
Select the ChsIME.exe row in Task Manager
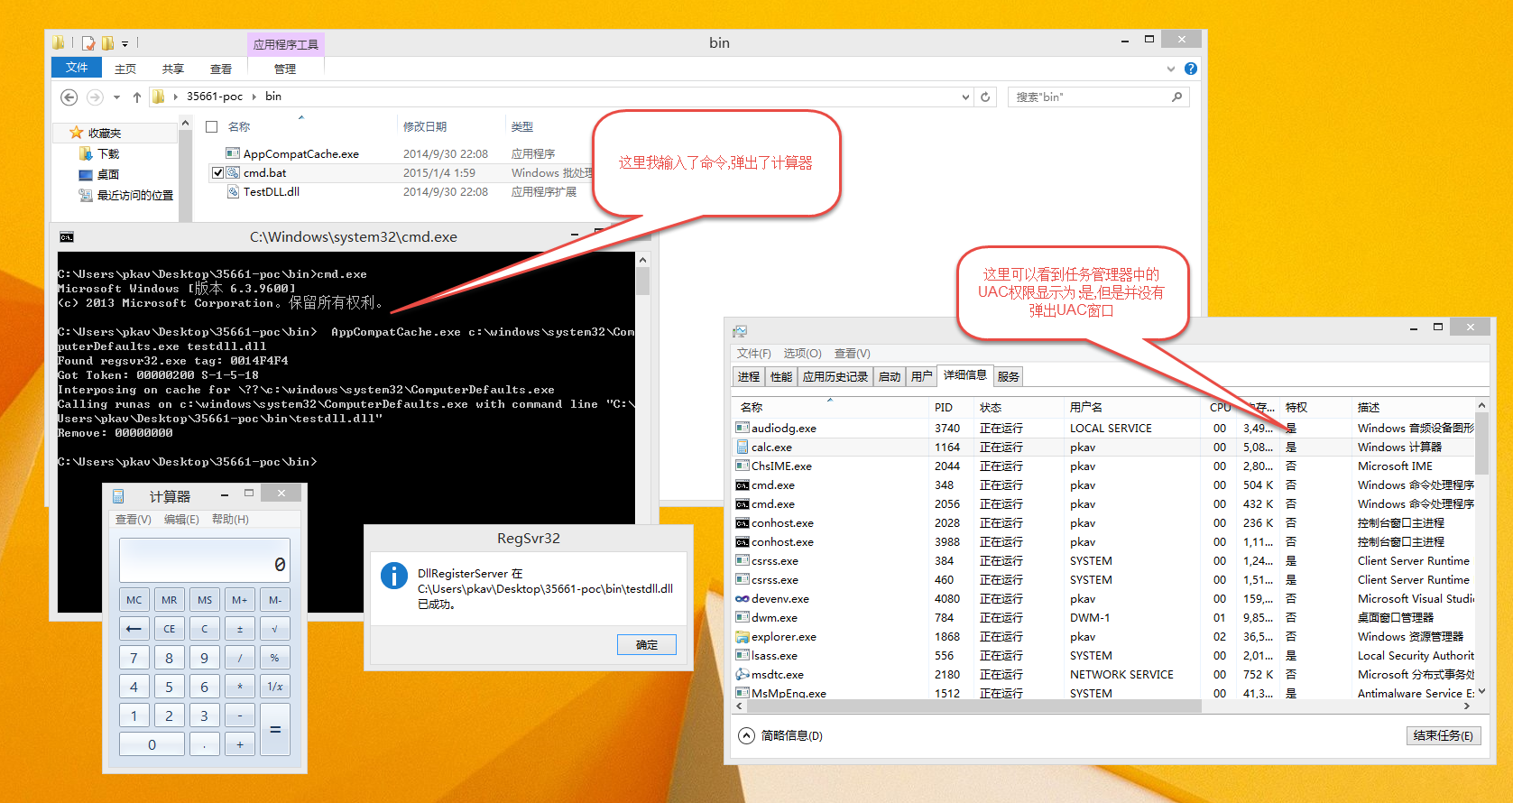click(1104, 466)
